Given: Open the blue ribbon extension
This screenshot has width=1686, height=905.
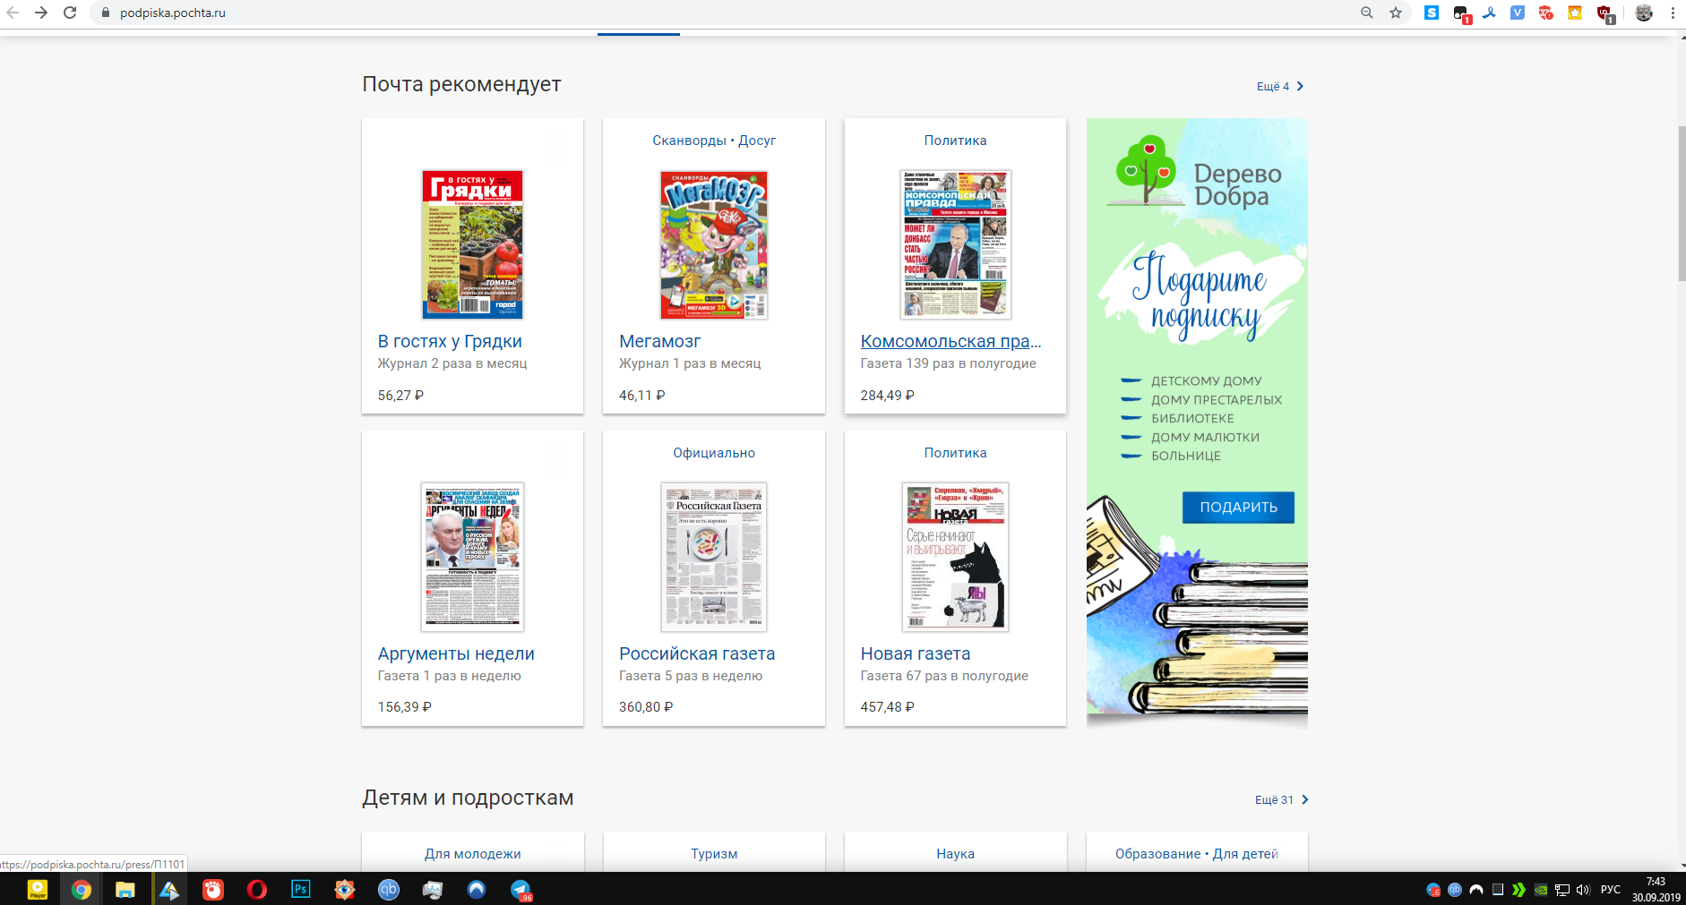Looking at the screenshot, I should click(x=1489, y=13).
